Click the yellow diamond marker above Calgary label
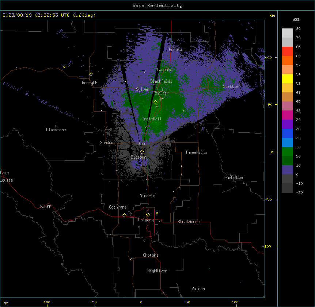315x307 pixels. tap(148, 215)
